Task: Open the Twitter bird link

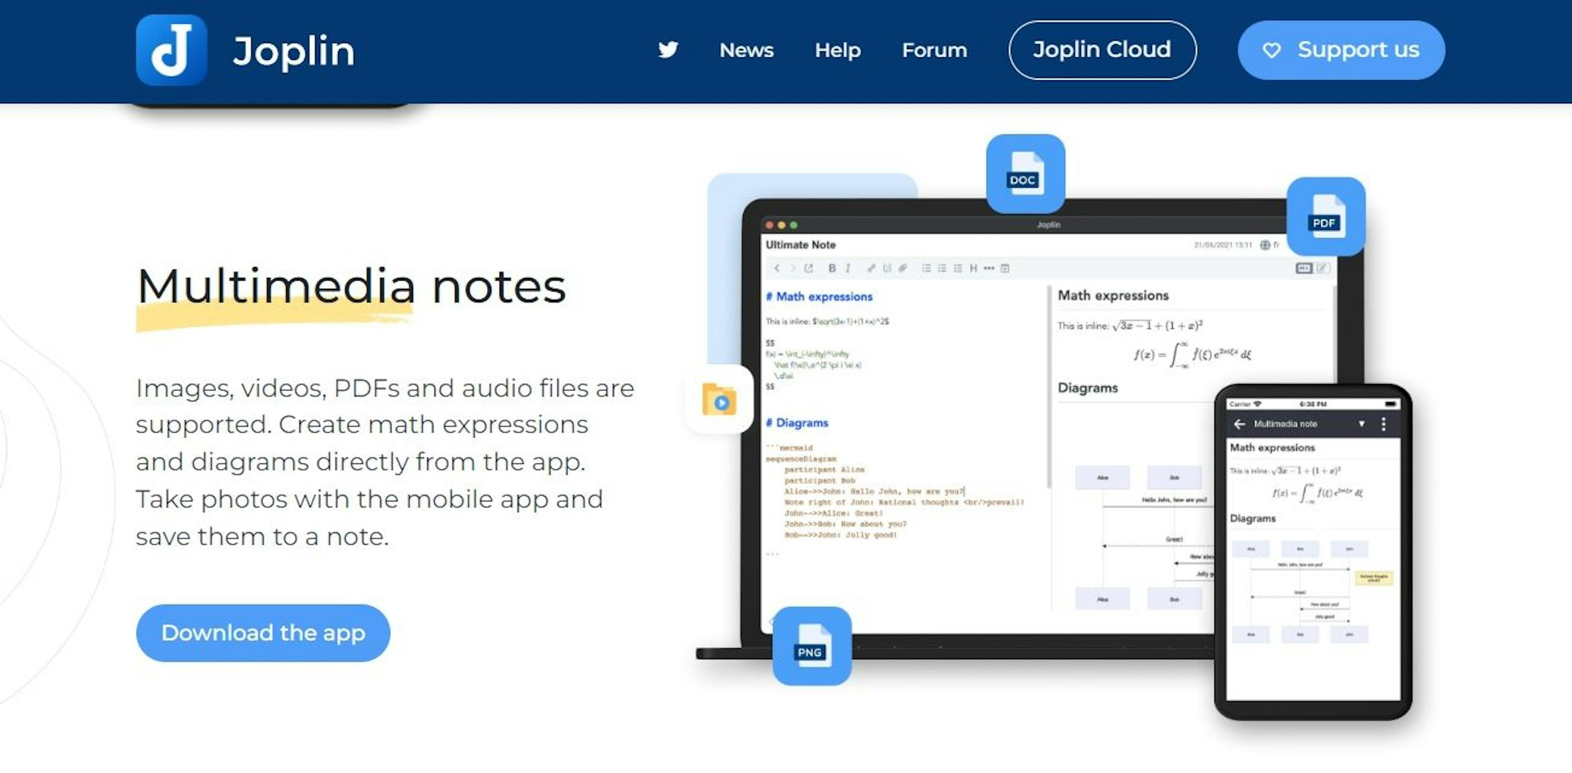Action: click(668, 50)
